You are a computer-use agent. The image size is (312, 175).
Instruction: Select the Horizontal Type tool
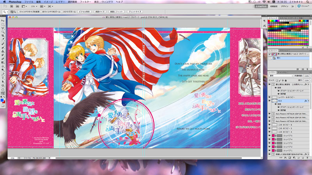pos(3,78)
